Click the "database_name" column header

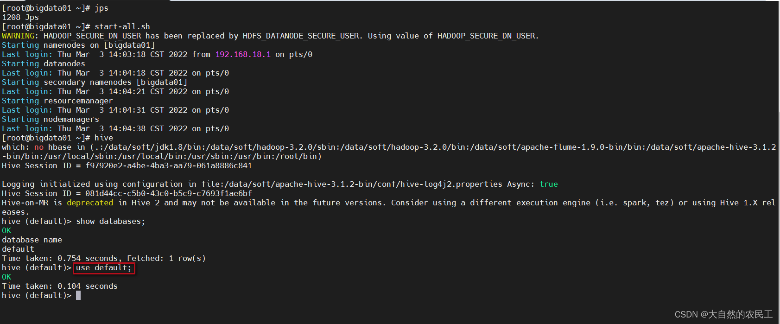[x=32, y=240]
